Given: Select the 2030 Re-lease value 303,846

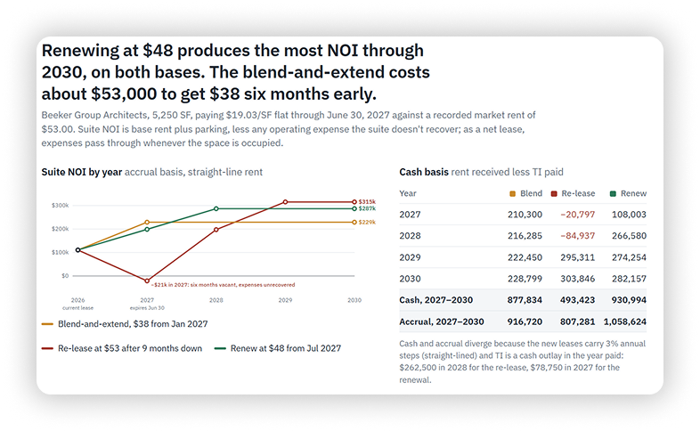Looking at the screenshot, I should pyautogui.click(x=577, y=279).
